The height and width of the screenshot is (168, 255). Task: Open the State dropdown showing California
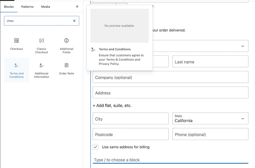tap(210, 118)
